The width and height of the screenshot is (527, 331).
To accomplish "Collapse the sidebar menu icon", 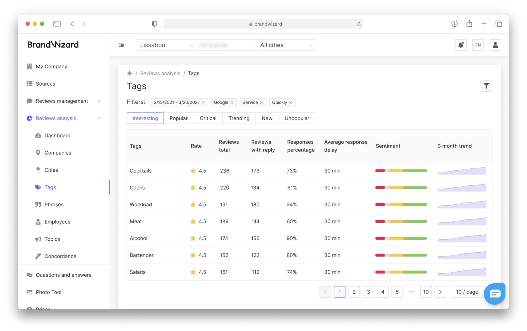I will click(121, 45).
